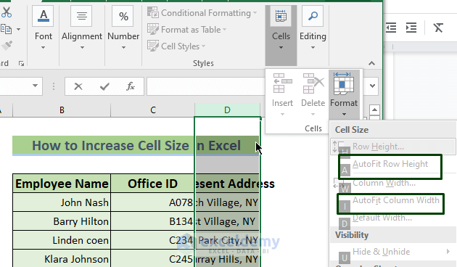Click the Editing magnifier icon
The height and width of the screenshot is (267, 457).
tap(313, 16)
